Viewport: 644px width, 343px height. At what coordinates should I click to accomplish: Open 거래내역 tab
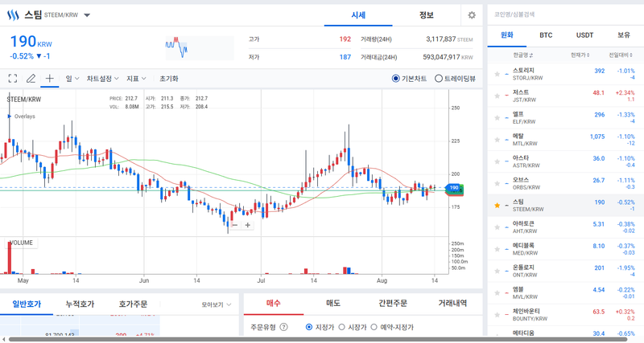[452, 304]
